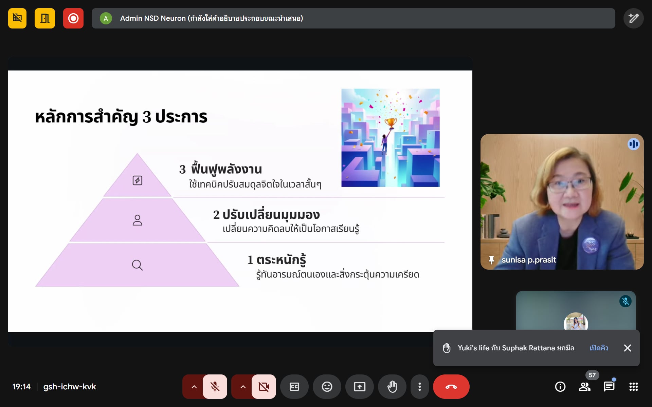Raise your hand
This screenshot has height=407, width=652.
pyautogui.click(x=392, y=387)
